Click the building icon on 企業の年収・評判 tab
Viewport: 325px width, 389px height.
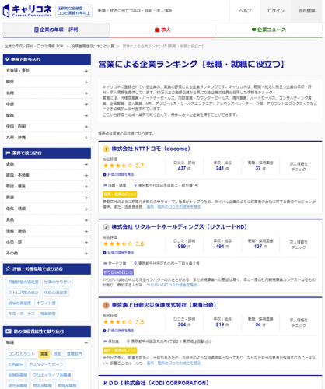pyautogui.click(x=37, y=30)
